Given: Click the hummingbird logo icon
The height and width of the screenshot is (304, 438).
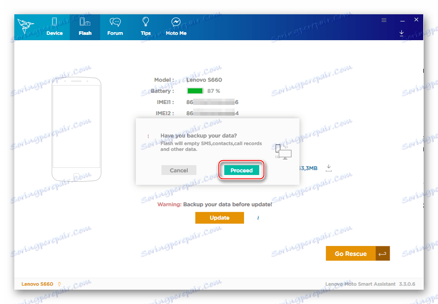Looking at the screenshot, I should [x=25, y=26].
